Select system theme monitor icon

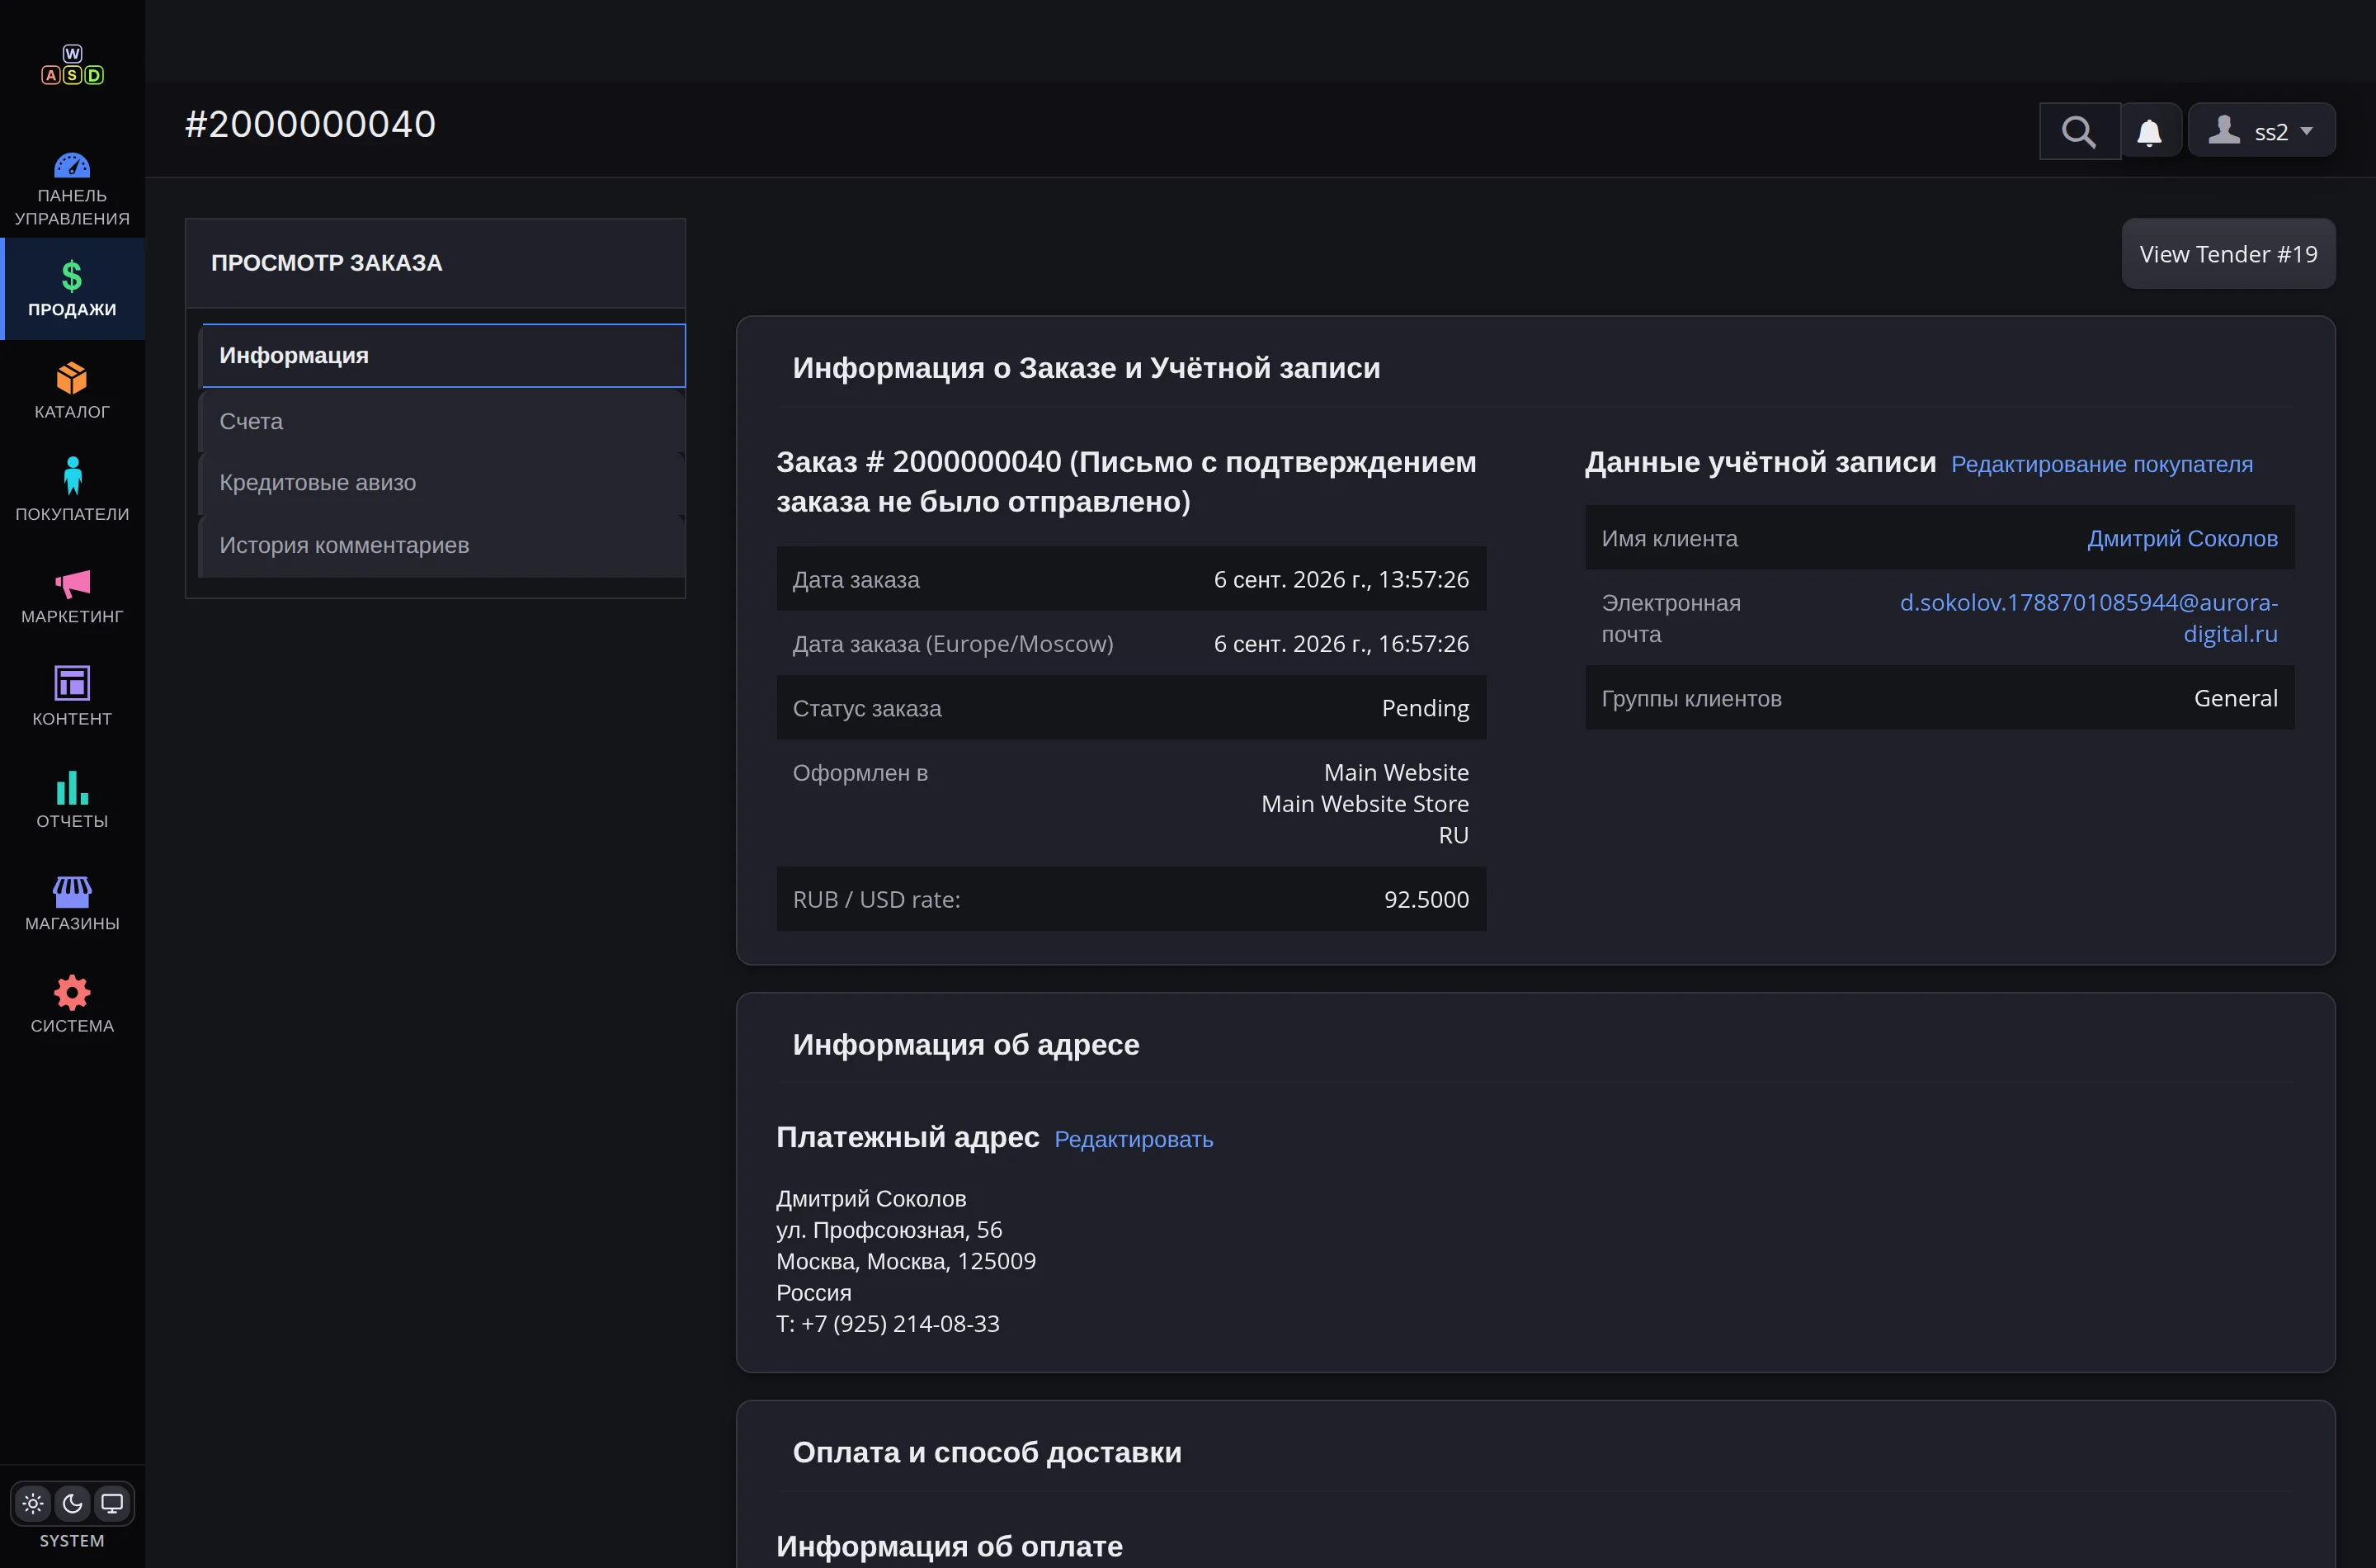pyautogui.click(x=112, y=1503)
